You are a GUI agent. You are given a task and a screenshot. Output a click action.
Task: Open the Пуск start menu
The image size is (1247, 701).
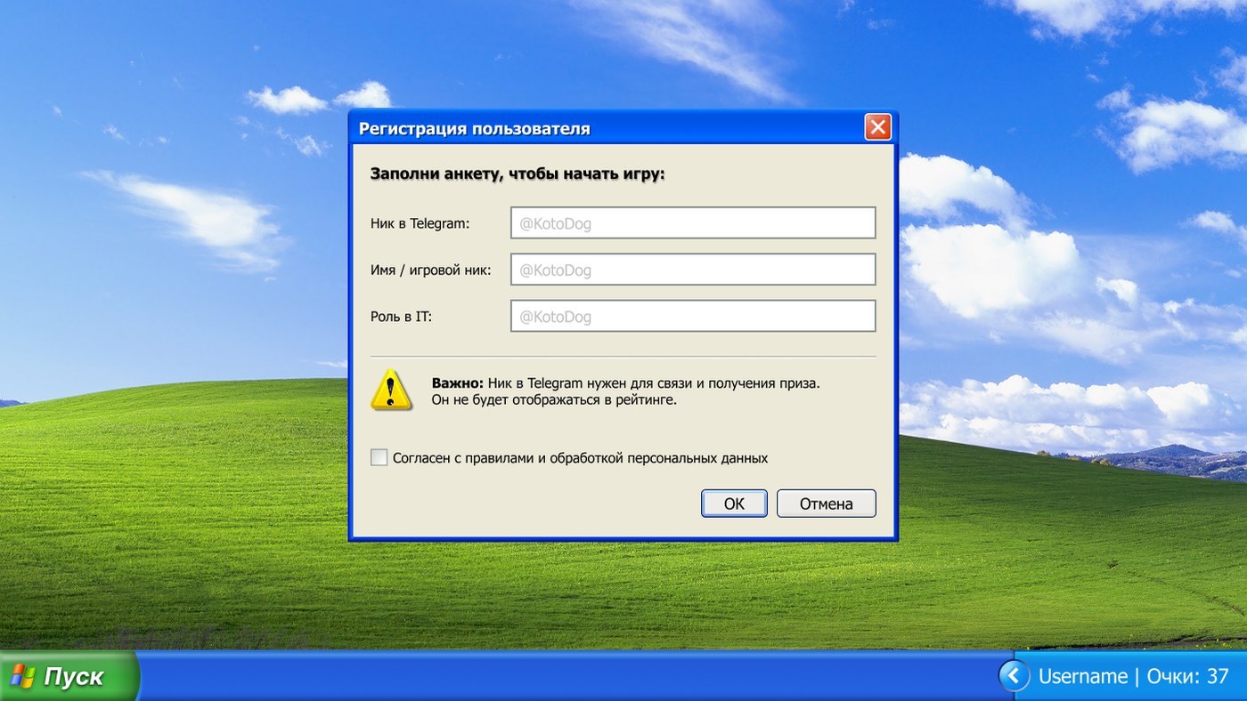tap(69, 676)
